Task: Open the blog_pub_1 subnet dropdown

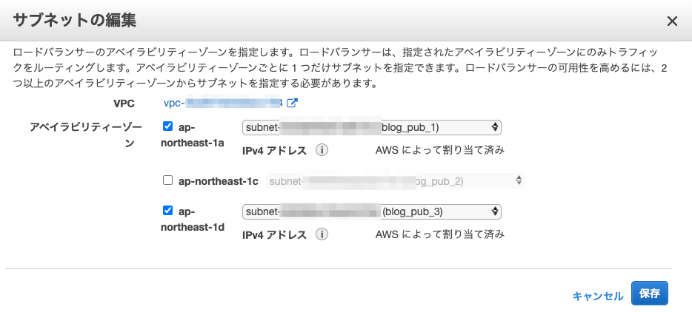Action: tap(372, 127)
